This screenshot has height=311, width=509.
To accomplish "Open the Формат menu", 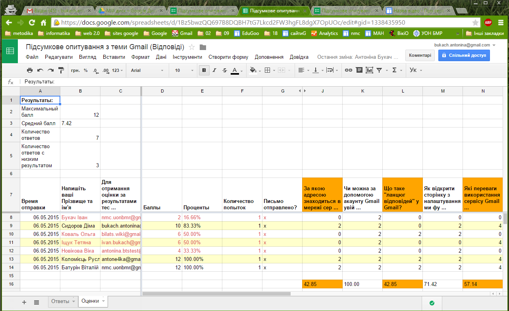I will pyautogui.click(x=141, y=57).
